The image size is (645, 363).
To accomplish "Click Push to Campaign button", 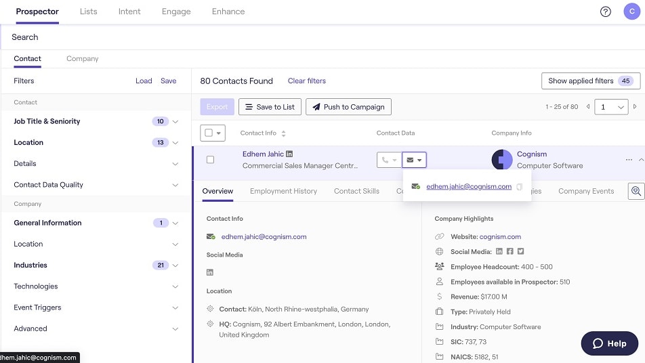I will [x=348, y=107].
